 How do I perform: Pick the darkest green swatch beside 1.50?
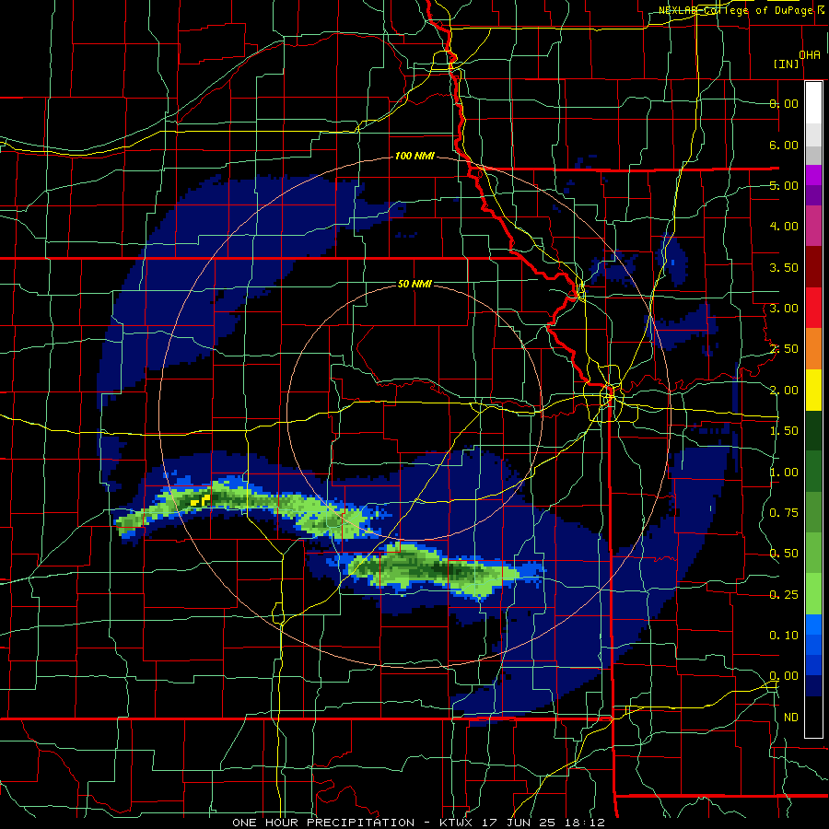tap(813, 430)
